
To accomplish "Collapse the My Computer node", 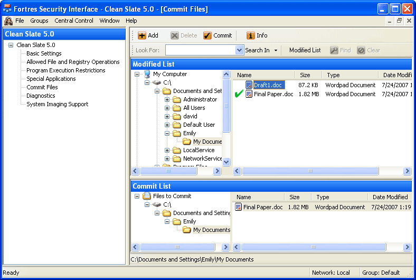I will pyautogui.click(x=137, y=74).
